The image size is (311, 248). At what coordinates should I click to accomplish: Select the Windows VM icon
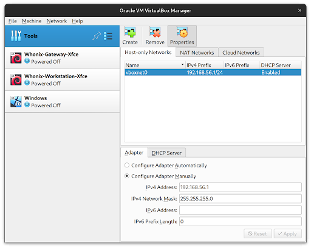click(16, 101)
